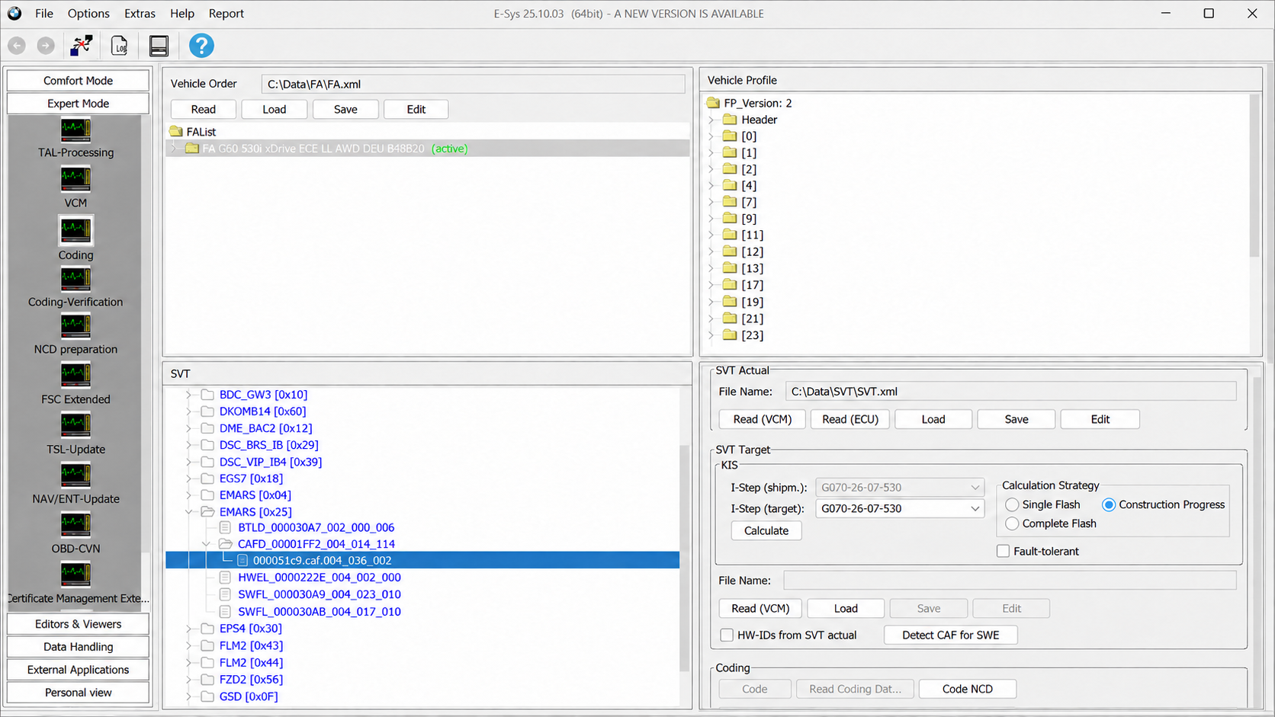Screen dimensions: 1275x717
Task: Enable the Fault-tolerant checkbox
Action: pyautogui.click(x=1003, y=551)
